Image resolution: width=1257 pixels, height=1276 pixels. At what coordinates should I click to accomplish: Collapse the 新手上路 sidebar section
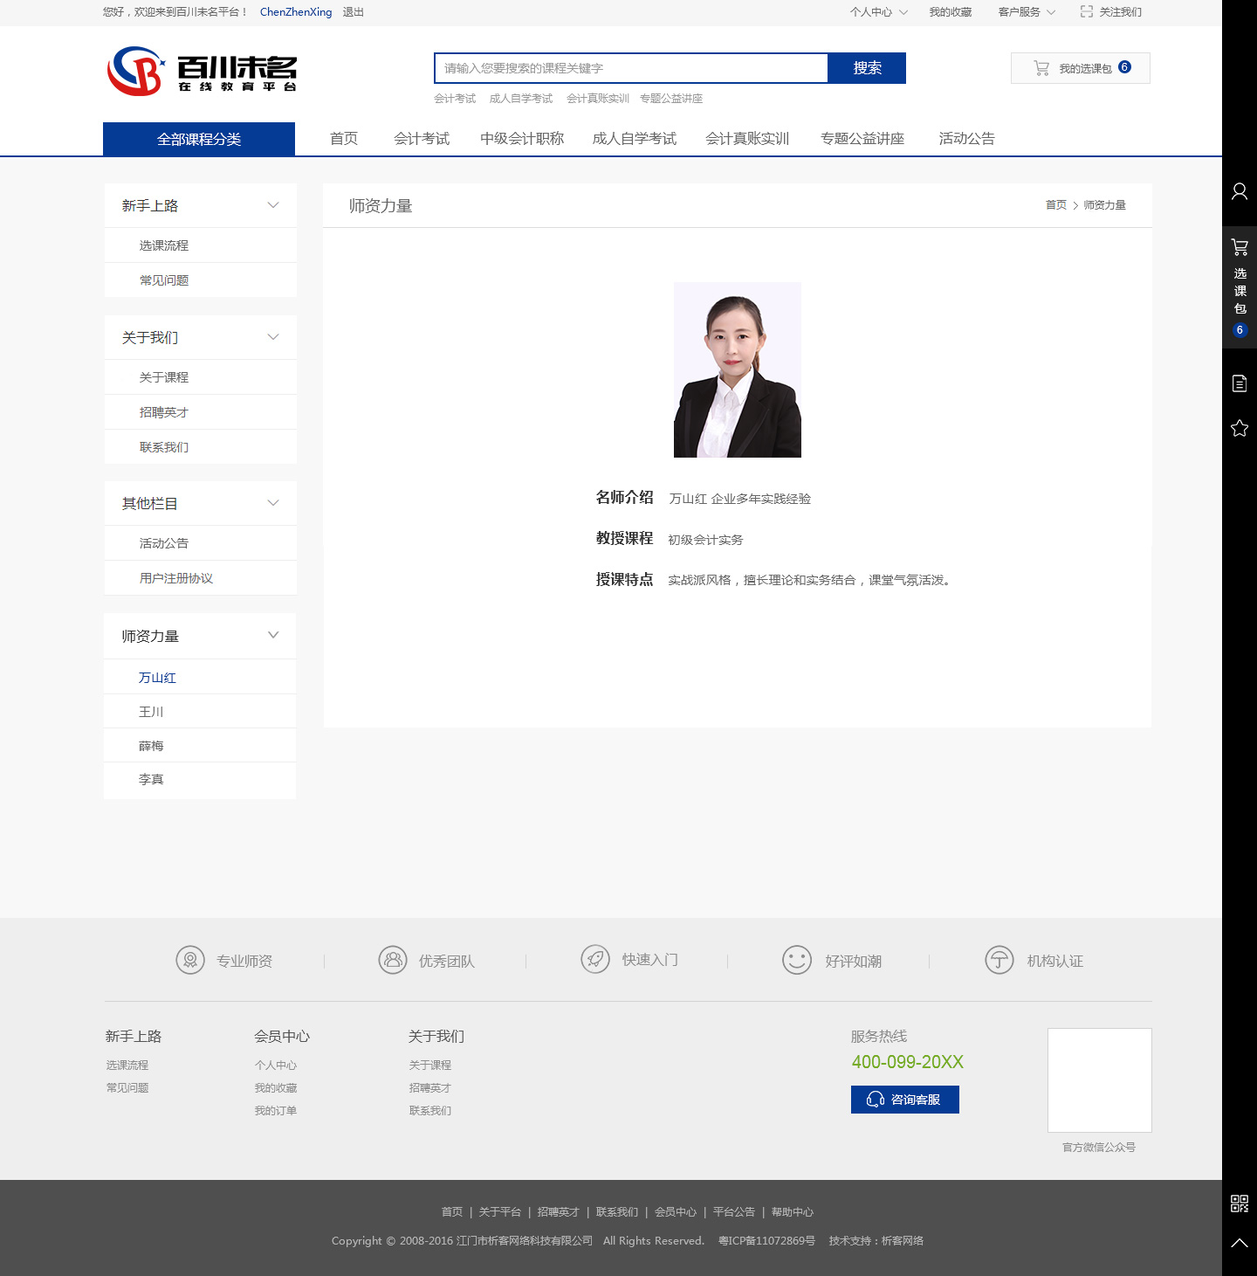click(x=273, y=205)
